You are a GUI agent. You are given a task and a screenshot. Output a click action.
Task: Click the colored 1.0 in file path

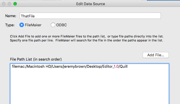(x=116, y=67)
